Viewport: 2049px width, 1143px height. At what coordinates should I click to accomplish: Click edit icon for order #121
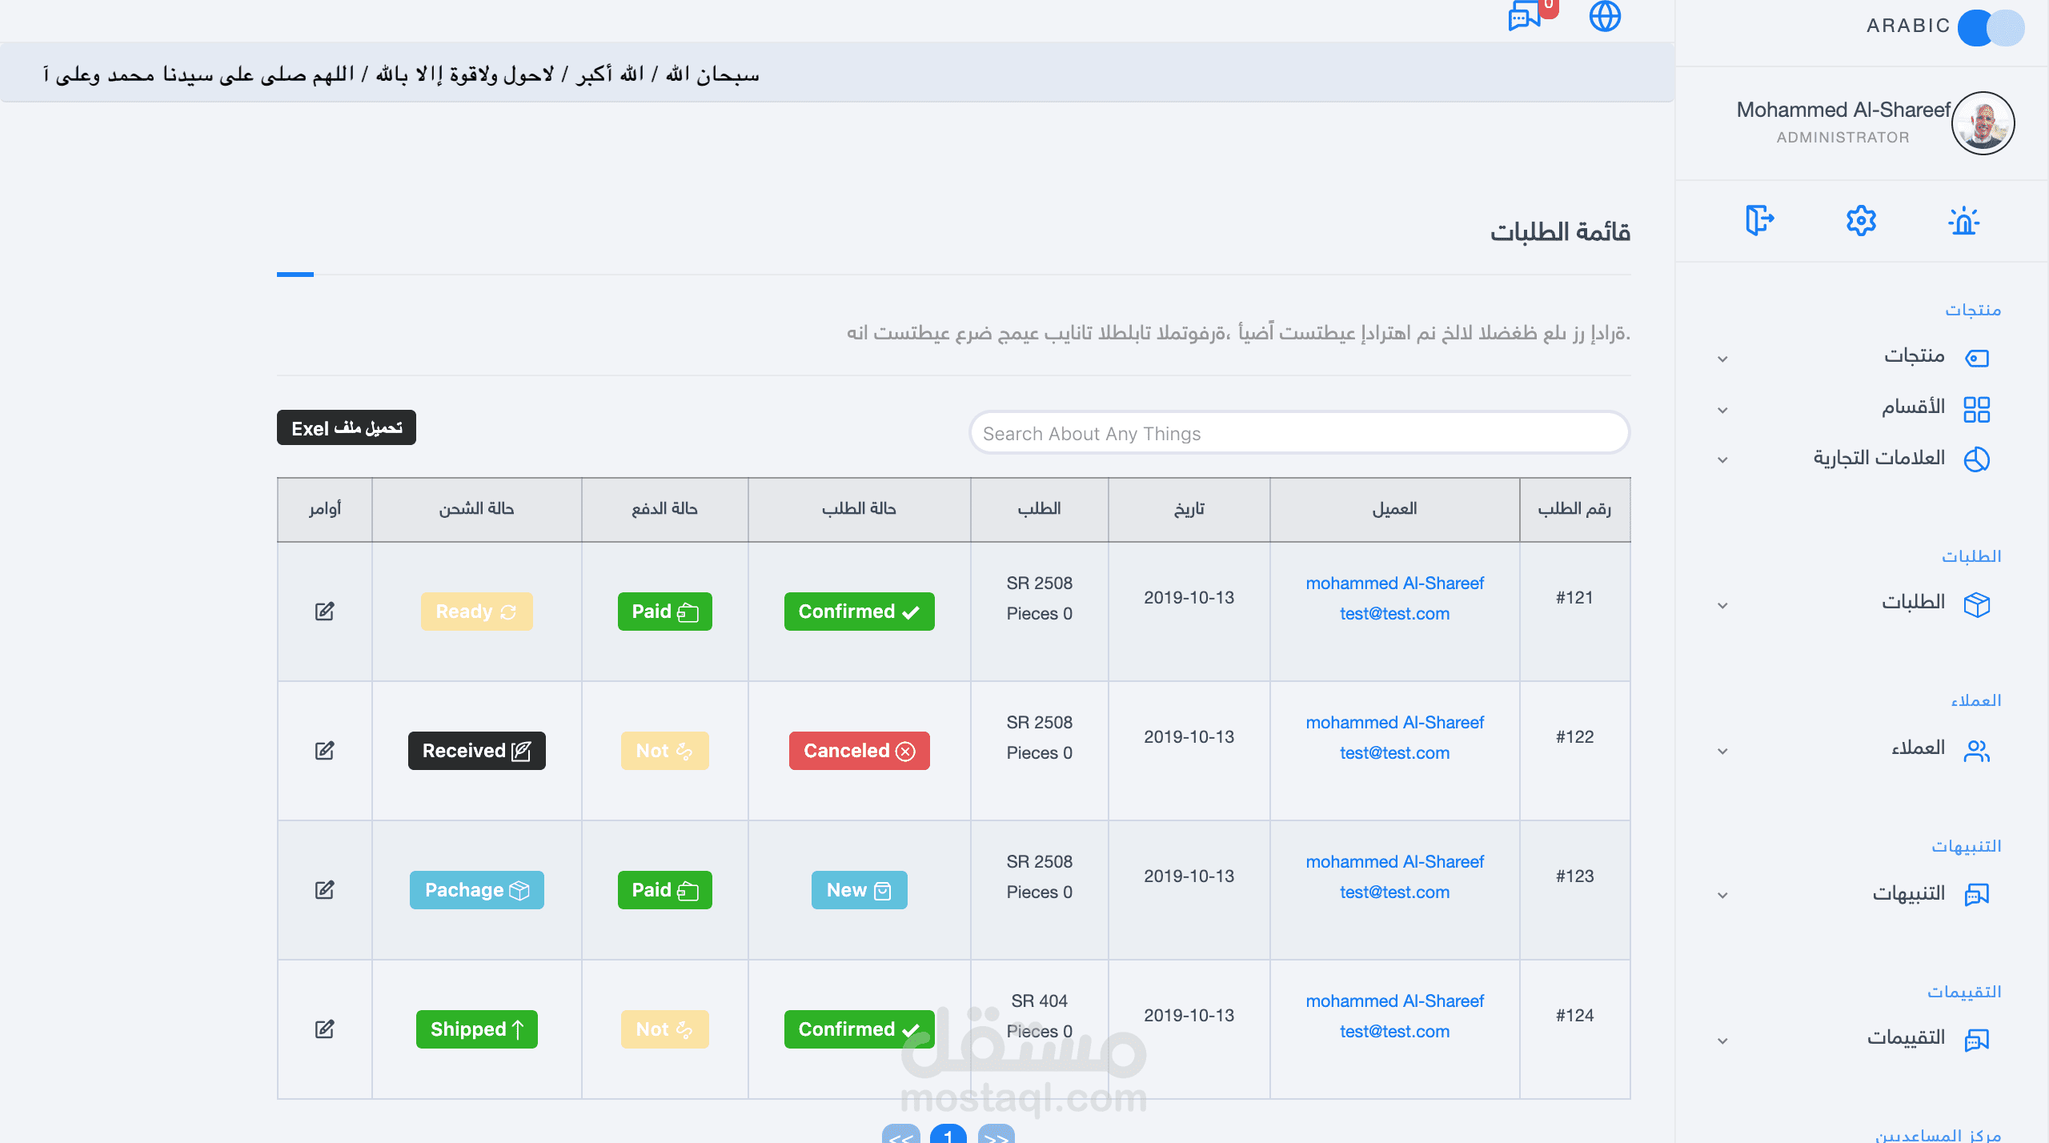pyautogui.click(x=324, y=612)
